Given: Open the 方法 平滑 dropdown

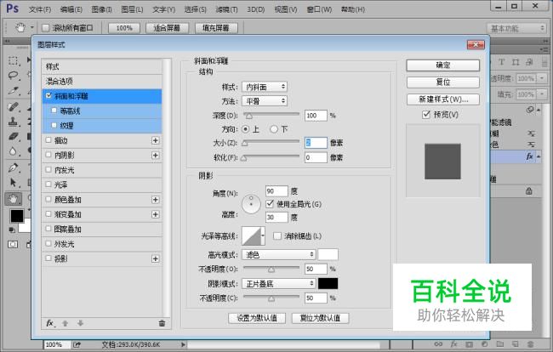Looking at the screenshot, I should [265, 101].
